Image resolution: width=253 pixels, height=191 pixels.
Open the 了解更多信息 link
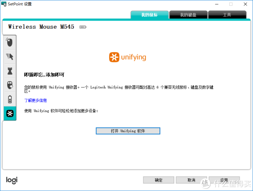click(x=35, y=101)
